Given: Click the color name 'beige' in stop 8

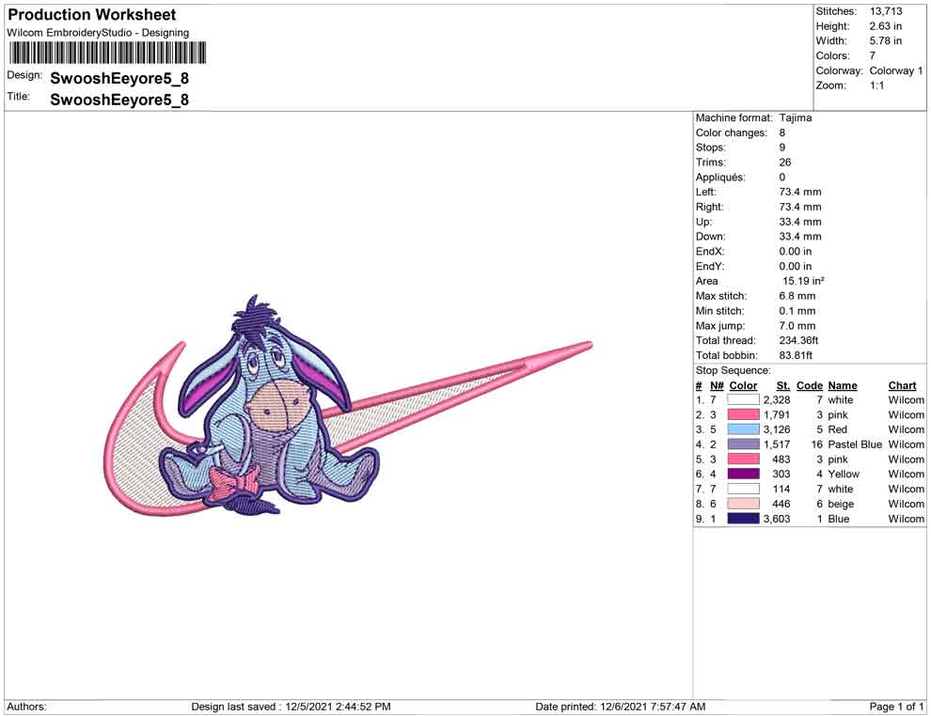Looking at the screenshot, I should pos(841,504).
